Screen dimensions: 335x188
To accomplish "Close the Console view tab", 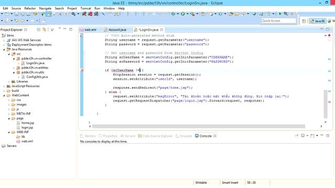I will [215, 136].
